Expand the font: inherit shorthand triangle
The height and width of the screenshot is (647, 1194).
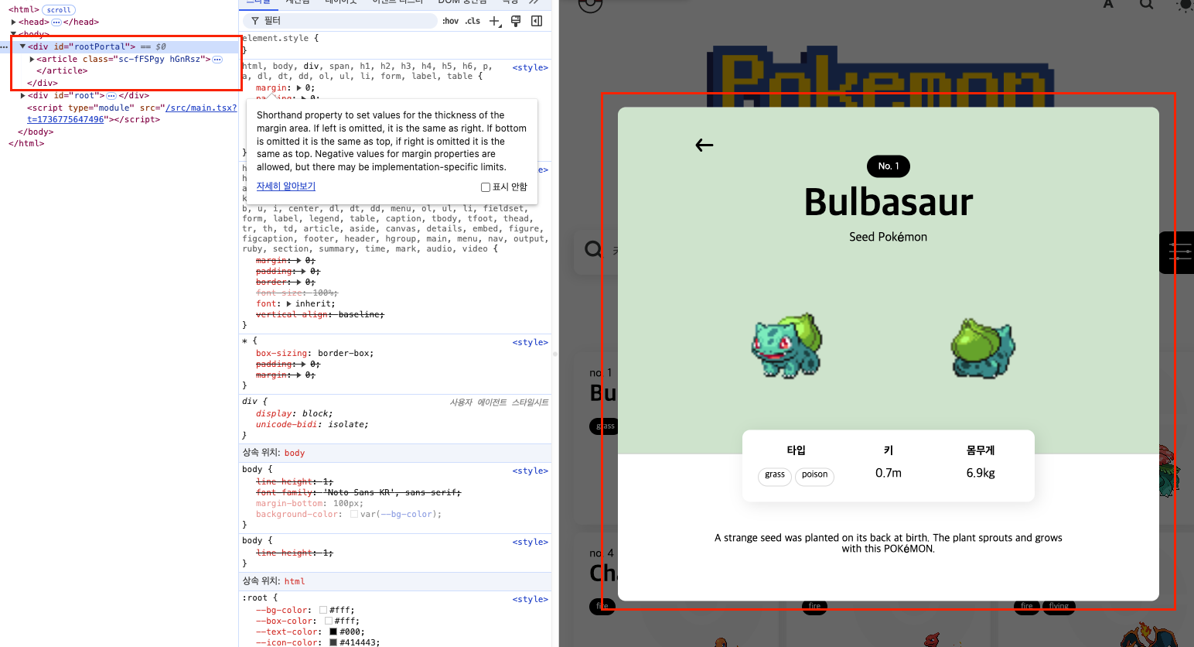tap(289, 304)
